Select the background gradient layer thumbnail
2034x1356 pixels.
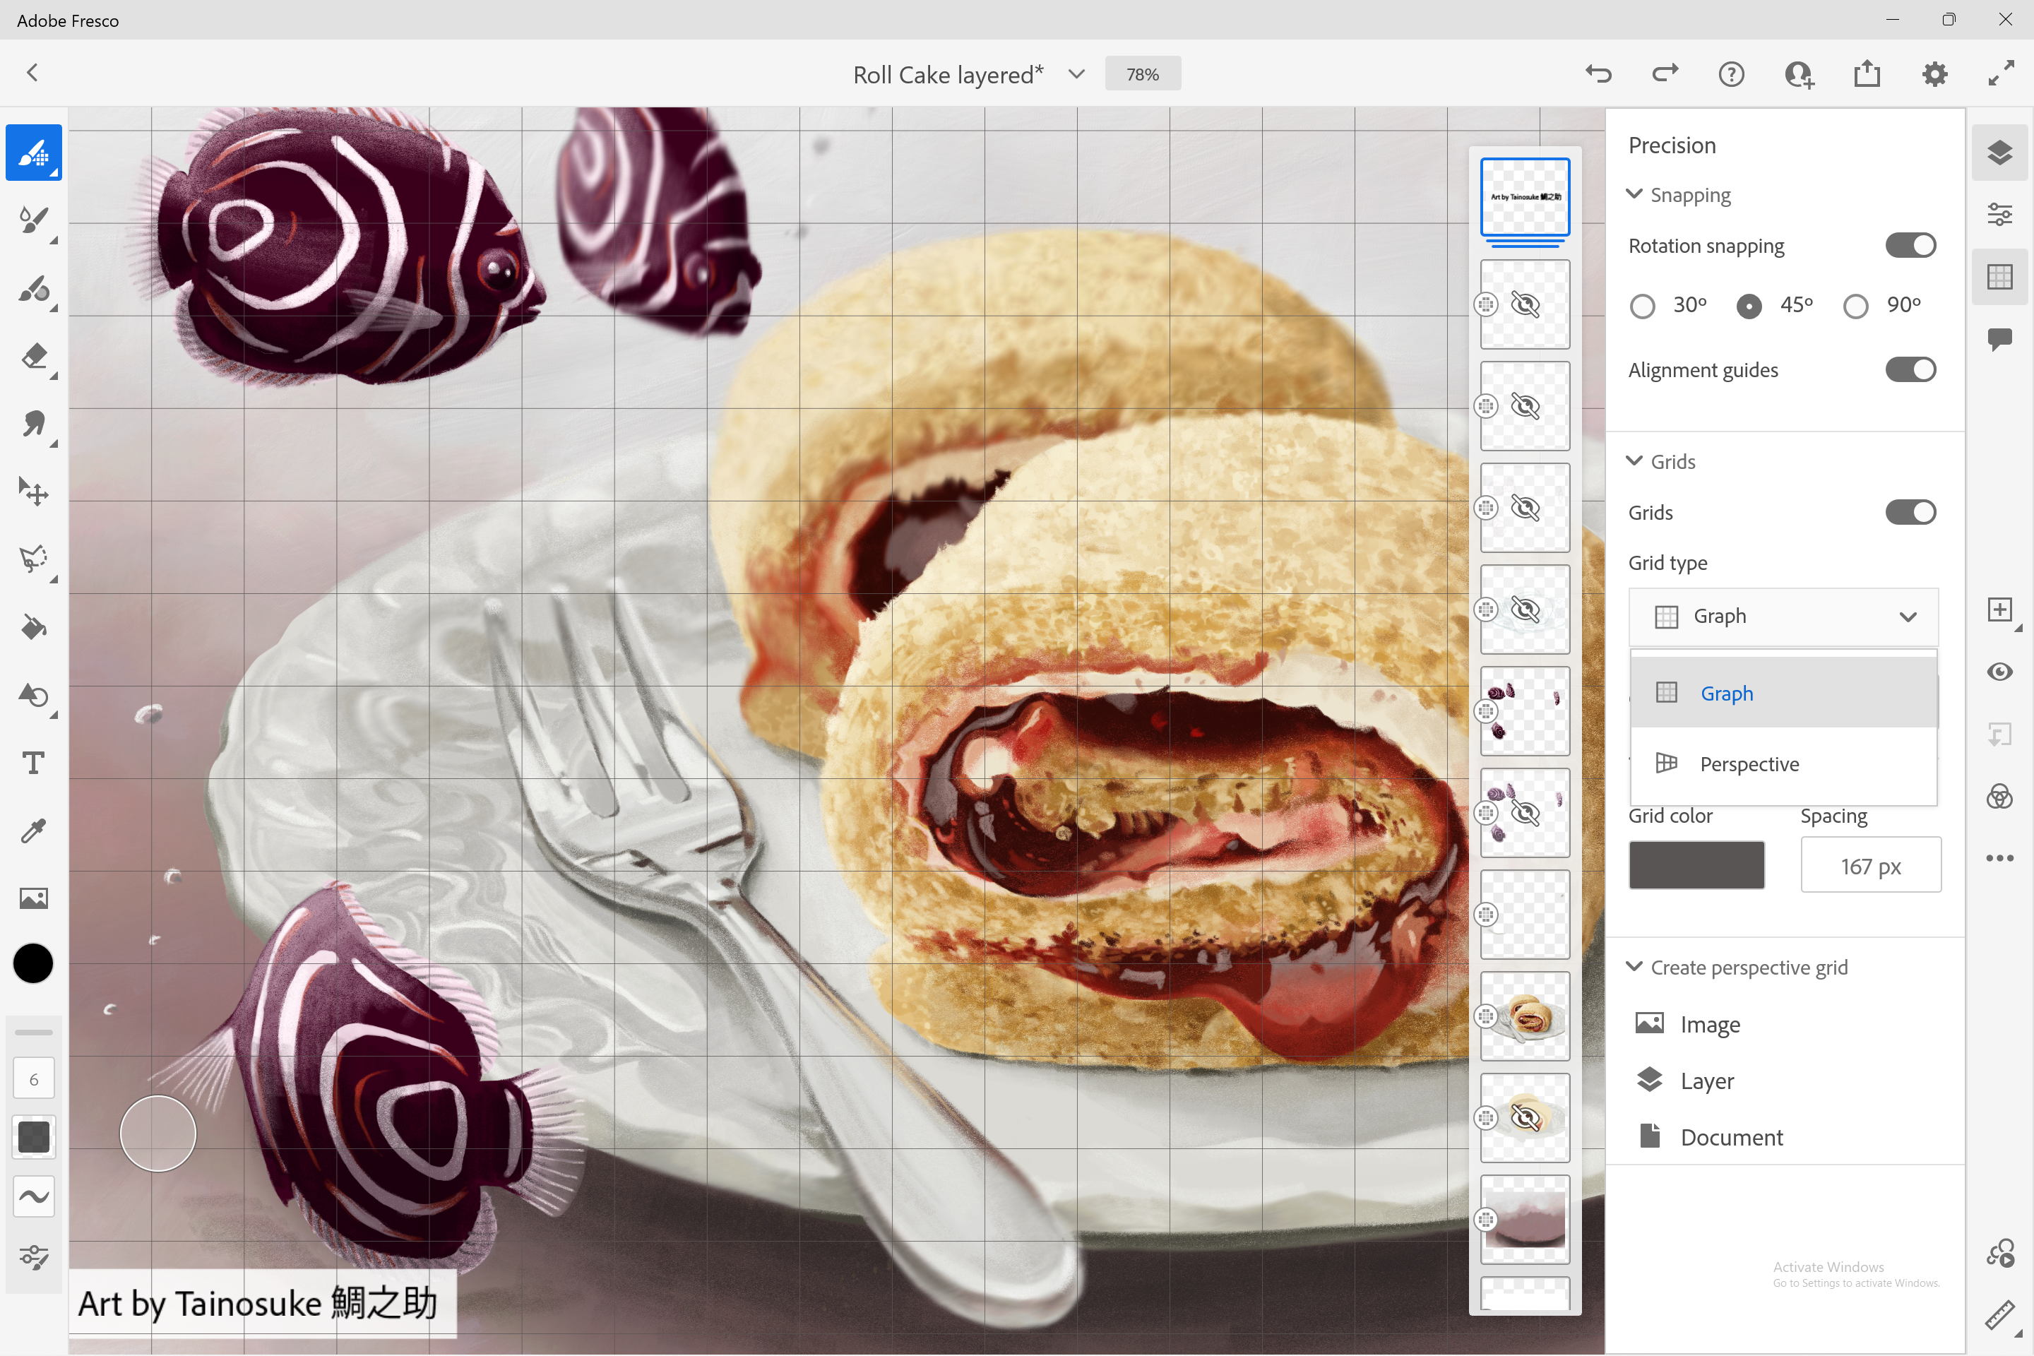pyautogui.click(x=1525, y=1220)
